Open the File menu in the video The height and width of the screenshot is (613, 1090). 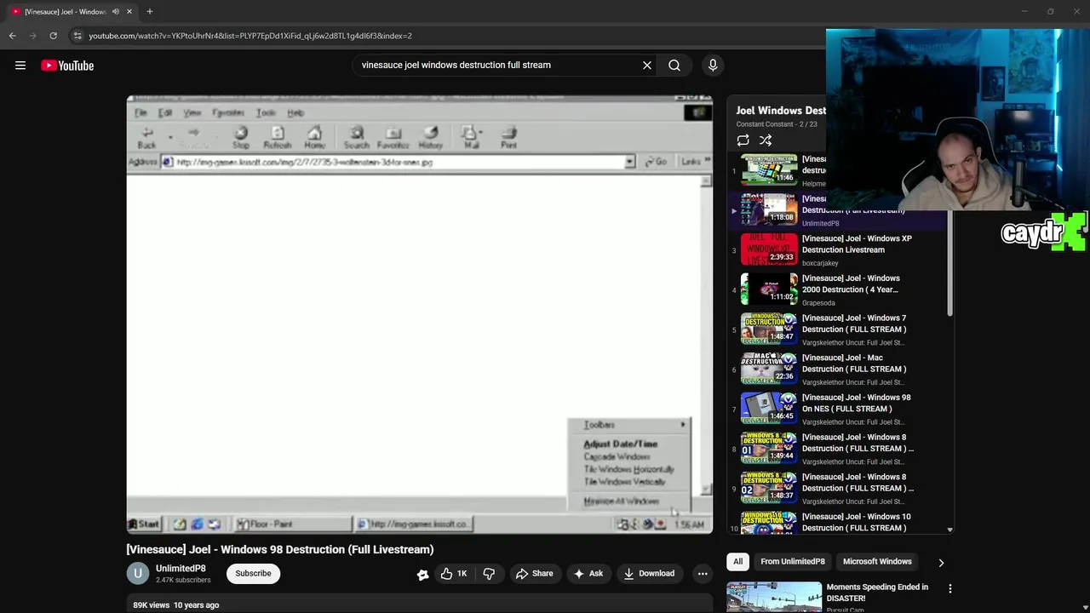141,112
